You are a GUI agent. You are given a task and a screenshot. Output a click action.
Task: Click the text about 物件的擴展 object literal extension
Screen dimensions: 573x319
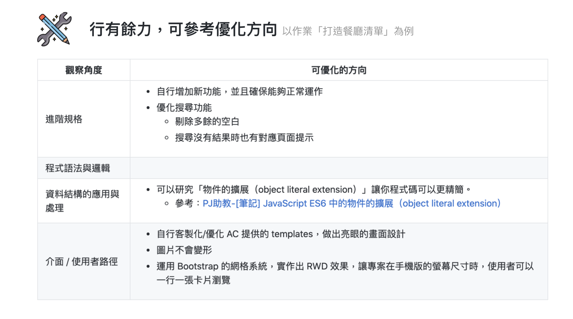tap(314, 189)
